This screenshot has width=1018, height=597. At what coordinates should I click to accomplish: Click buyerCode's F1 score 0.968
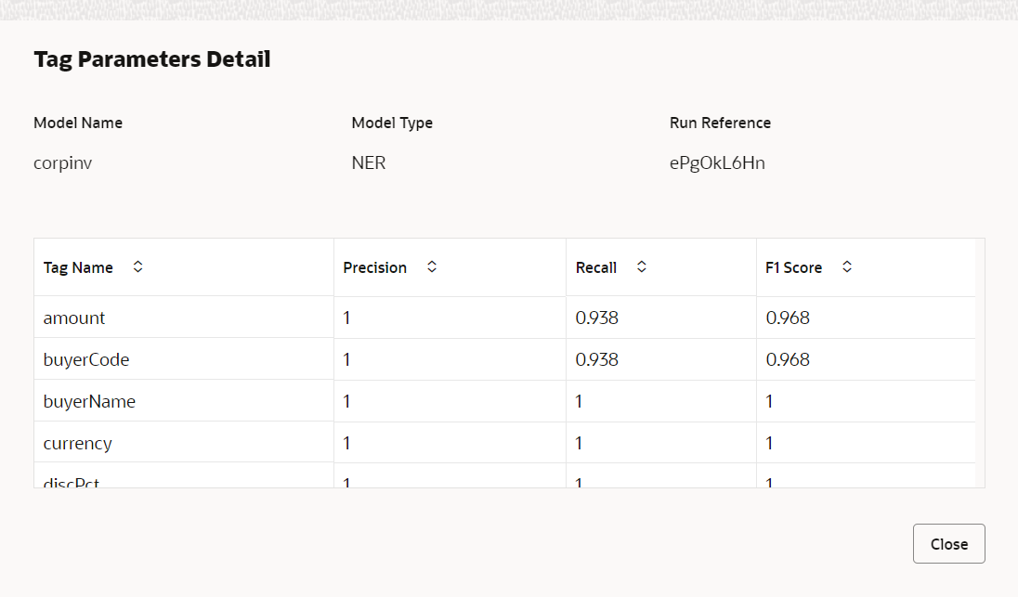(788, 358)
